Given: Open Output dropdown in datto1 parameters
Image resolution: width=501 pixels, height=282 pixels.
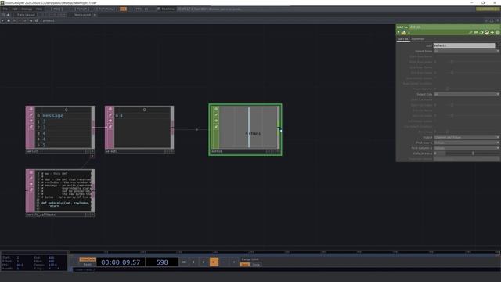Looking at the screenshot, I should point(467,137).
